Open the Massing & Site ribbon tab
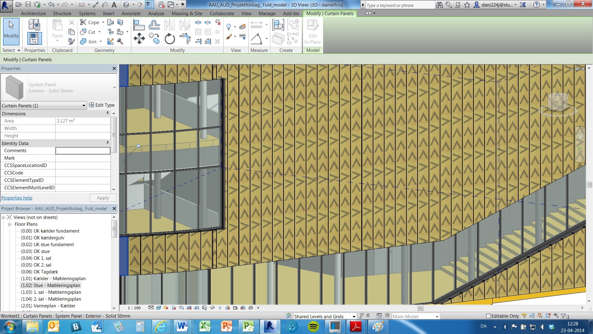593x334 pixels. point(187,14)
